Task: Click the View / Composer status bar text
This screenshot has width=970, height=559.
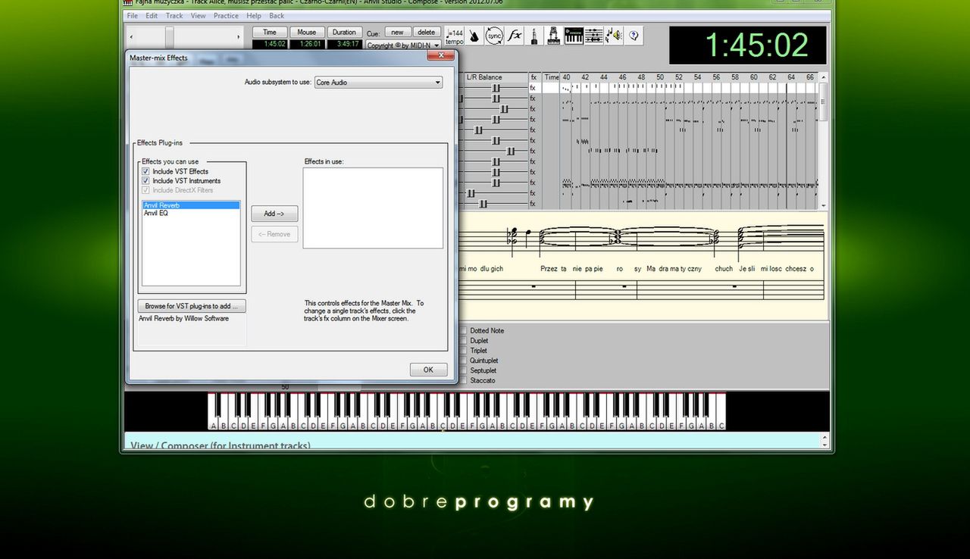Action: click(x=221, y=445)
